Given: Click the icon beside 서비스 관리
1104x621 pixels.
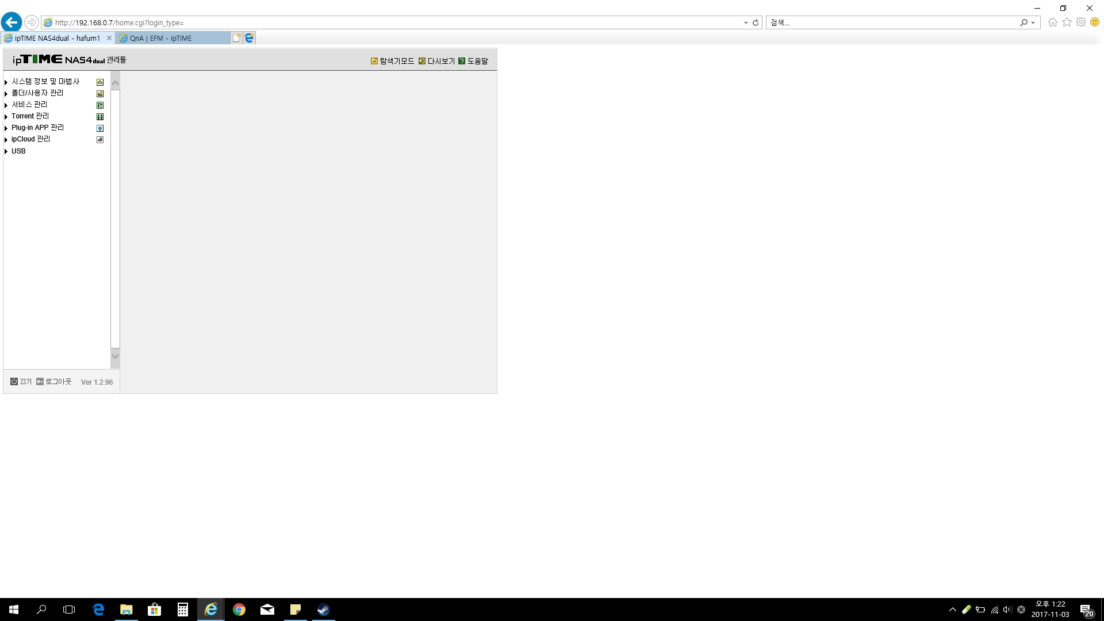Looking at the screenshot, I should point(100,105).
